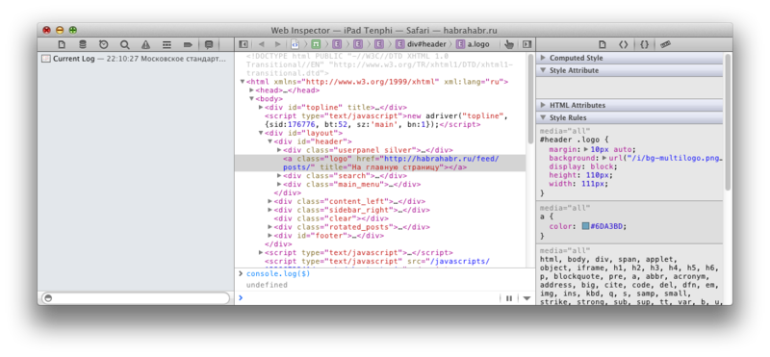Show Styles details curly-braces icon

click(644, 44)
